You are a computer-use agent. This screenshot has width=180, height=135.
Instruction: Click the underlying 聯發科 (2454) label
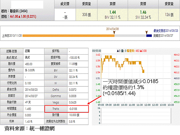[x=19, y=11]
